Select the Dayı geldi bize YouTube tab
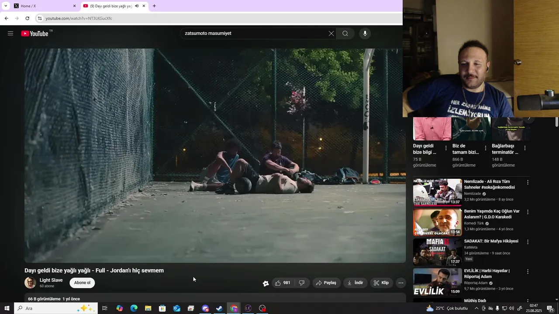The height and width of the screenshot is (314, 559). click(x=114, y=6)
